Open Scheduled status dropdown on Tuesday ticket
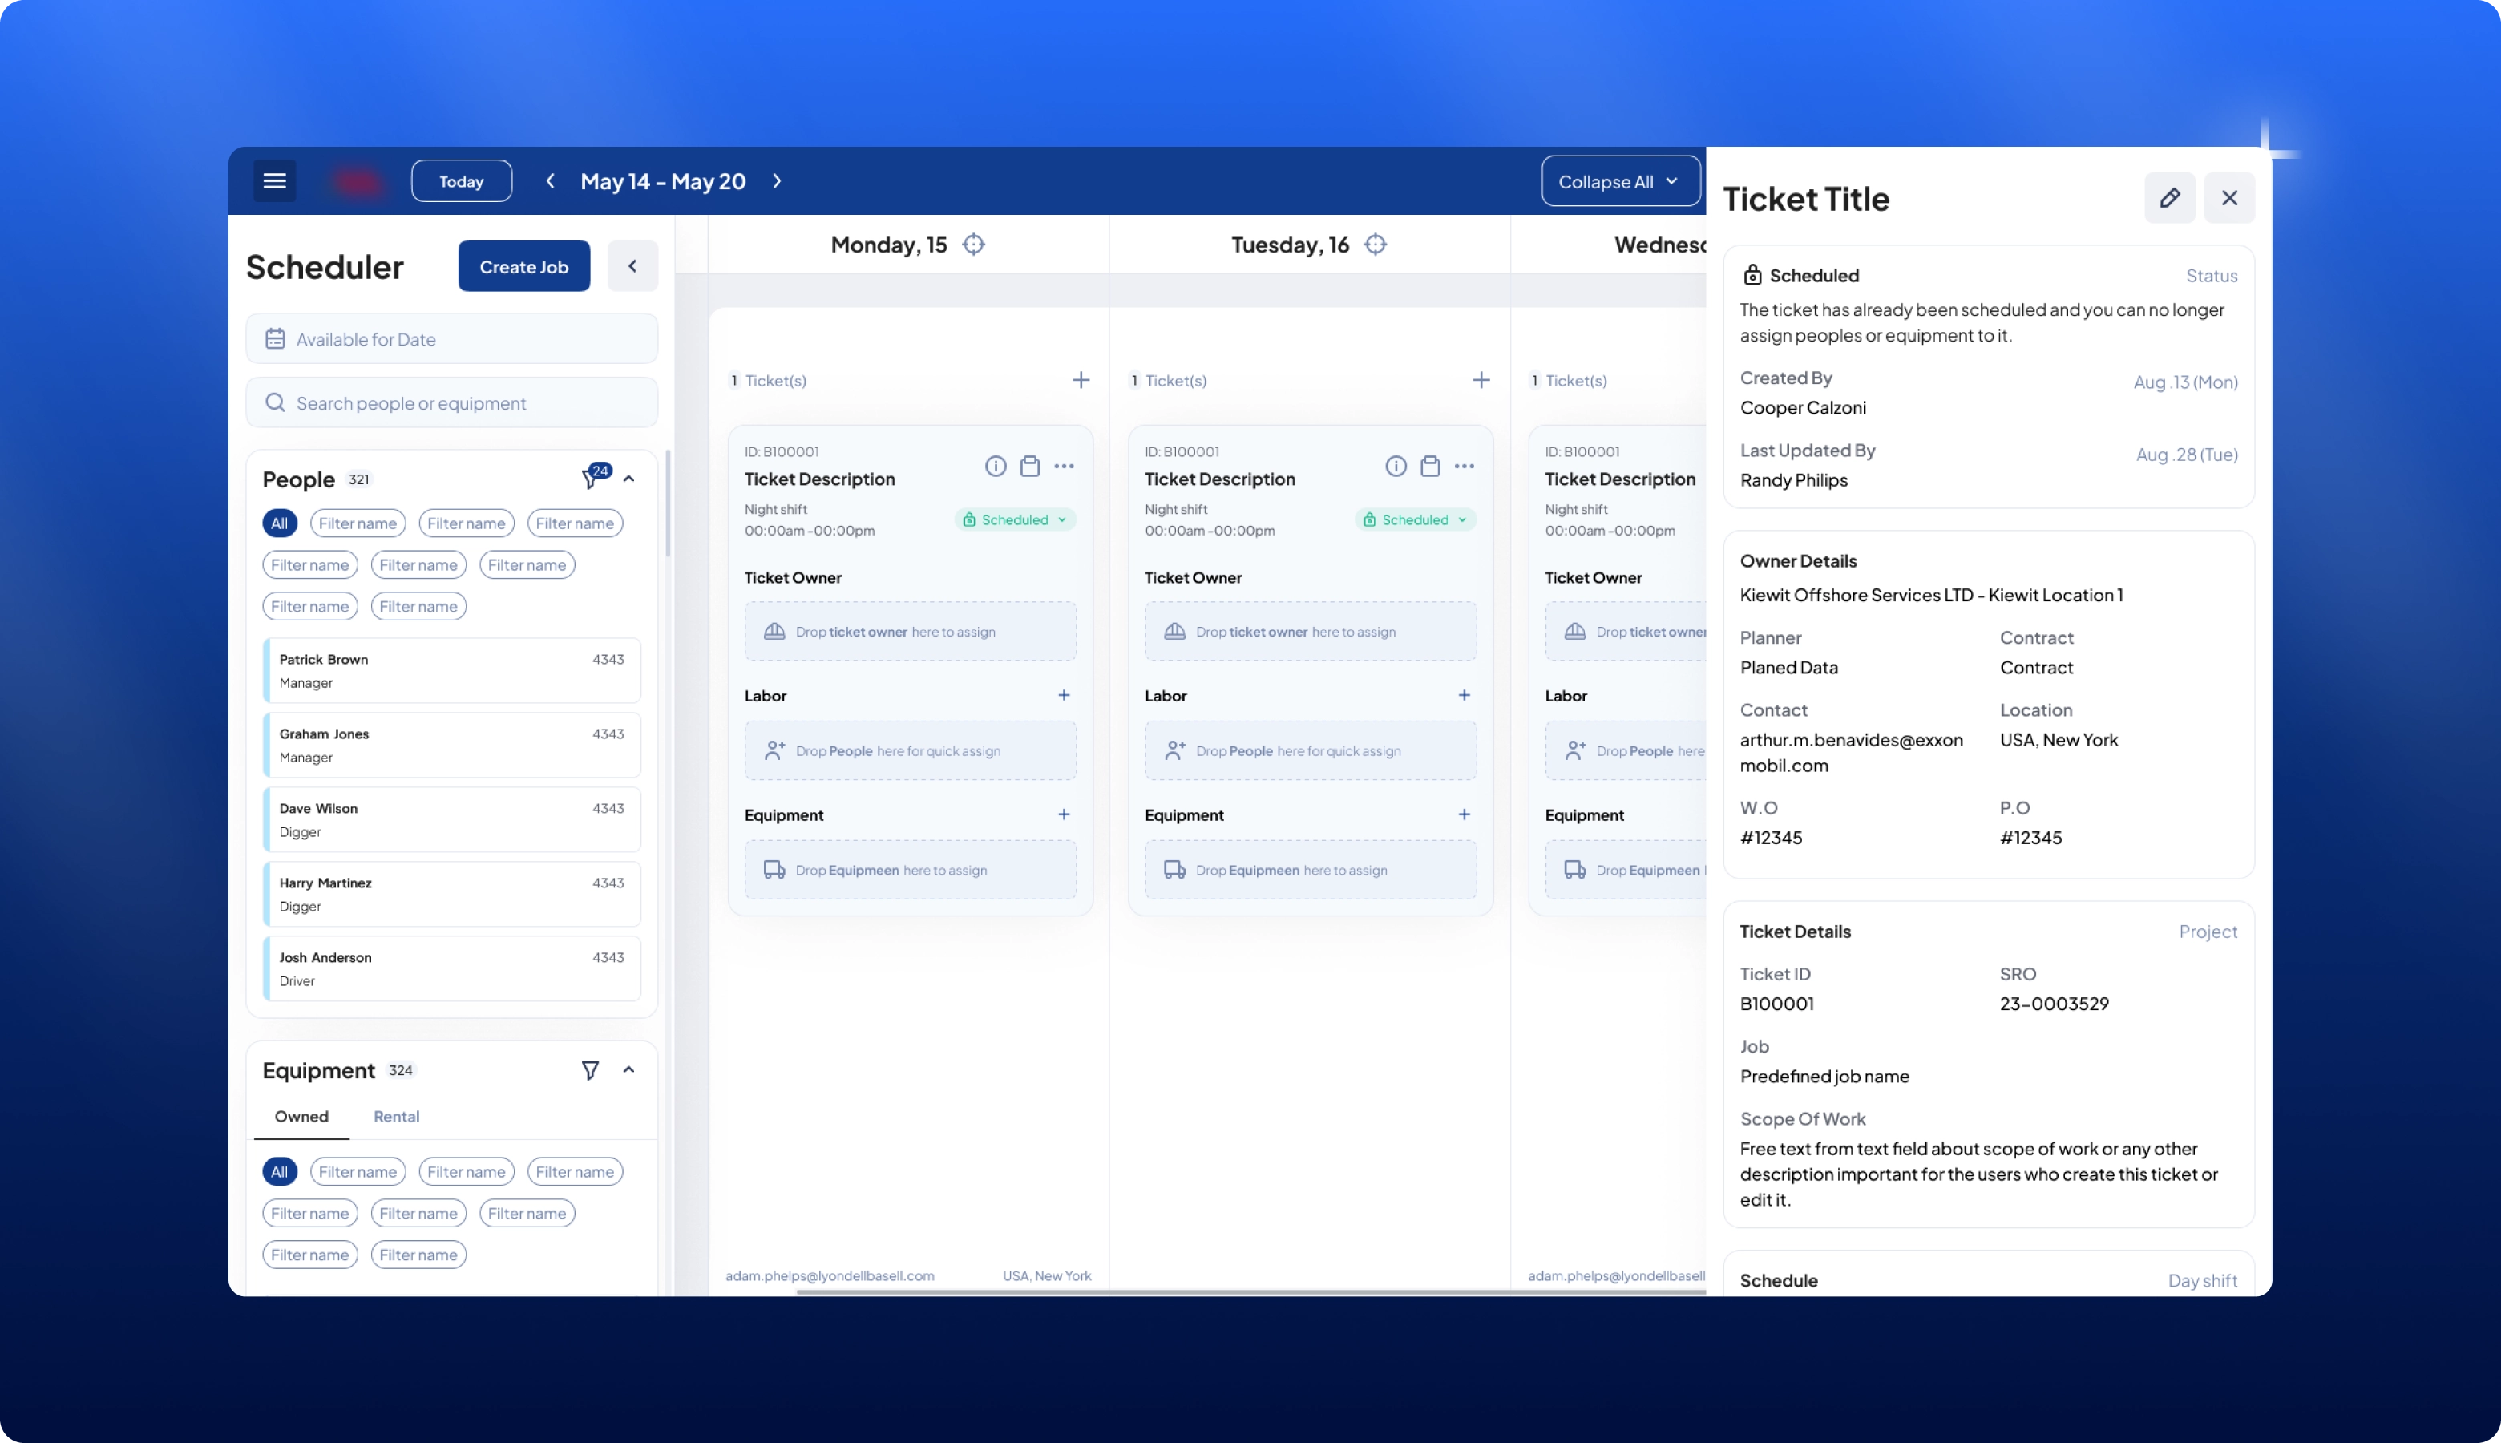Viewport: 2501px width, 1443px height. click(1416, 520)
